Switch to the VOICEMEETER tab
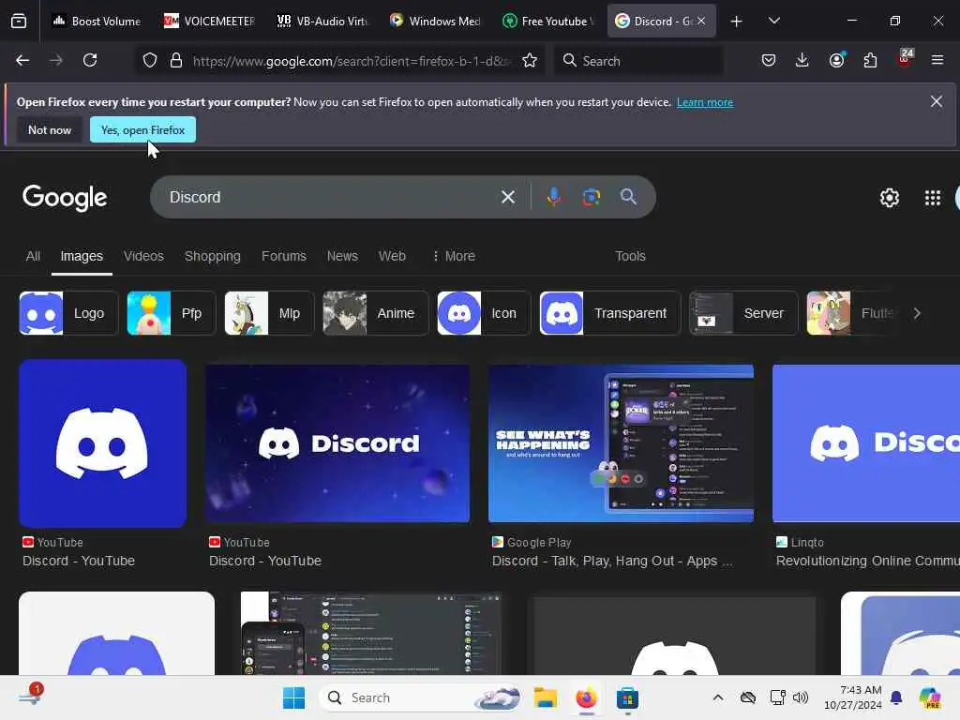This screenshot has width=960, height=720. coord(209,22)
